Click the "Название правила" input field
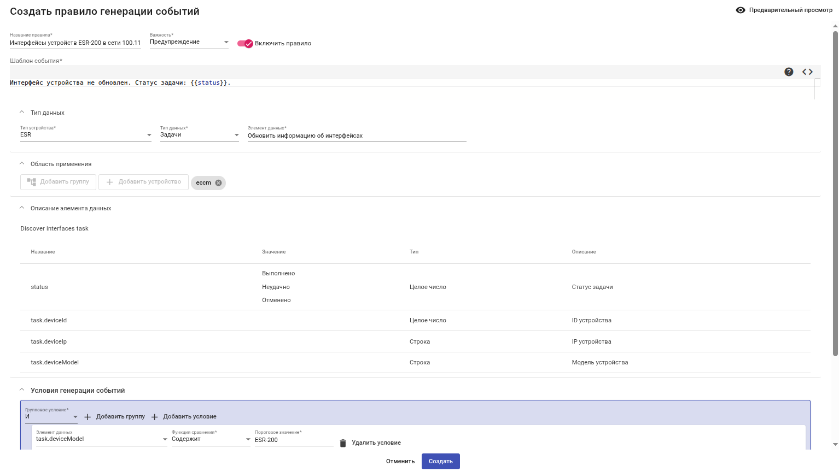The image size is (839, 472). (x=75, y=43)
